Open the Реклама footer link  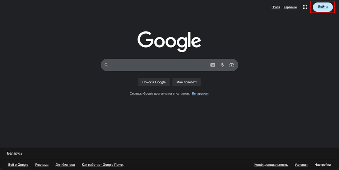[x=42, y=165]
